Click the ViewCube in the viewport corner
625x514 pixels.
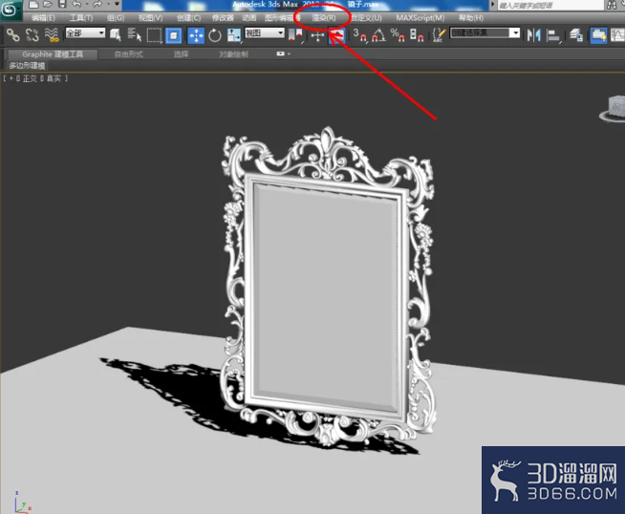pos(614,109)
